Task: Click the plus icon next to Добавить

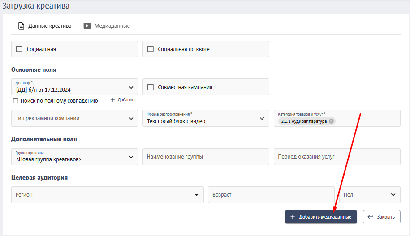Action: click(113, 100)
